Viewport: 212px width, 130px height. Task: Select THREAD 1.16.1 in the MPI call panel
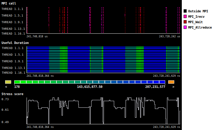pyautogui.click(x=13, y=33)
